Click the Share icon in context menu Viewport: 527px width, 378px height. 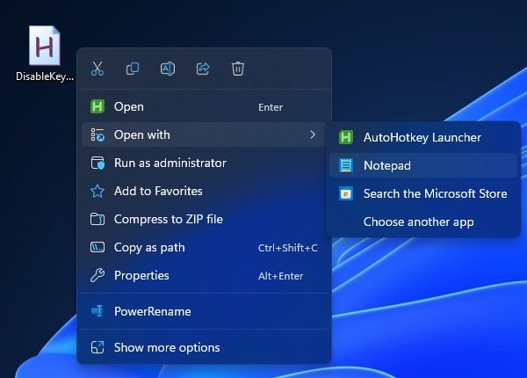coord(203,69)
